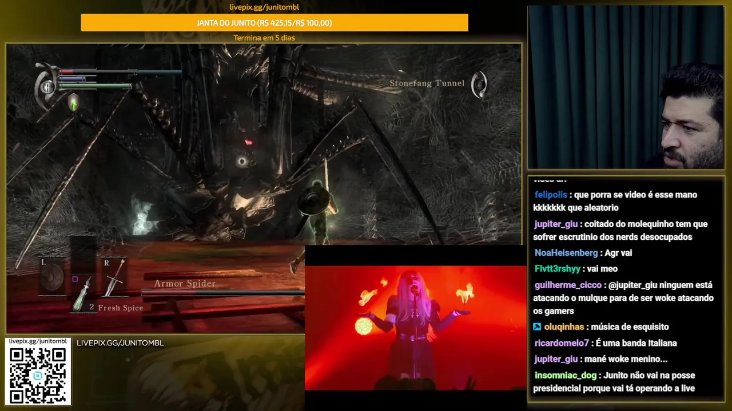
Task: Click the ricardomelo7 username in chat
Action: coord(562,343)
